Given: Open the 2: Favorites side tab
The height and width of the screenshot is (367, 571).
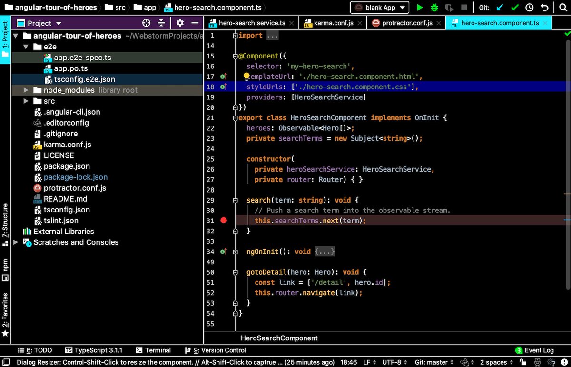Looking at the screenshot, I should click(x=5, y=314).
